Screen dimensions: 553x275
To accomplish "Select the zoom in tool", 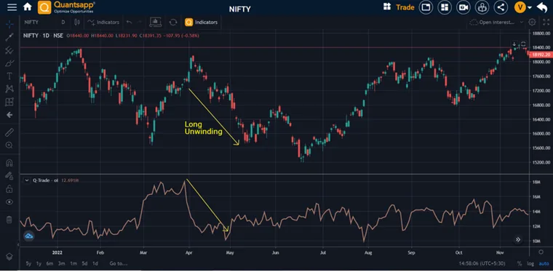I will pos(9,146).
